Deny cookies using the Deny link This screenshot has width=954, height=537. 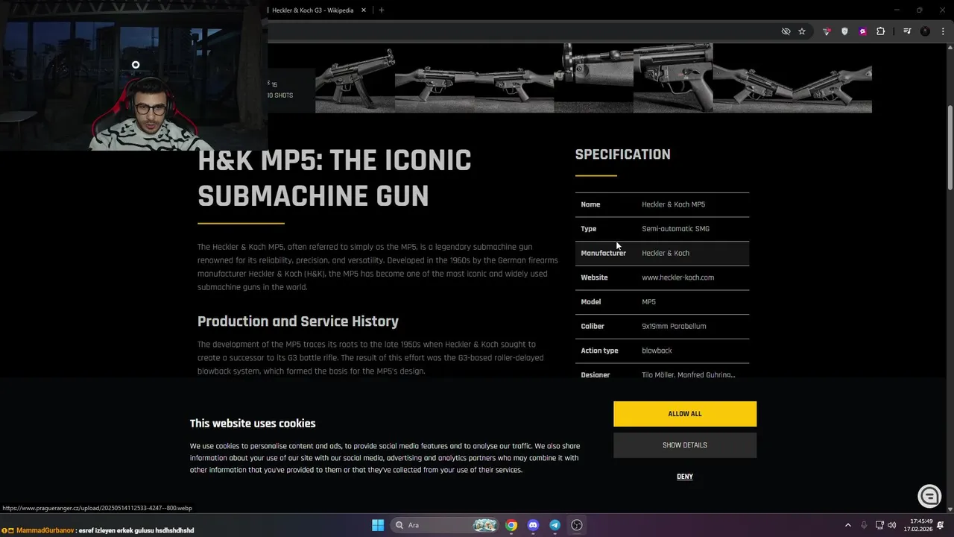pyautogui.click(x=685, y=477)
